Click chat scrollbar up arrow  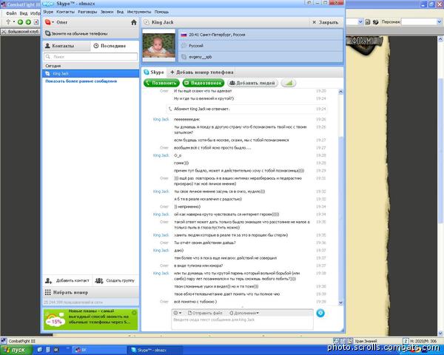tap(340, 92)
